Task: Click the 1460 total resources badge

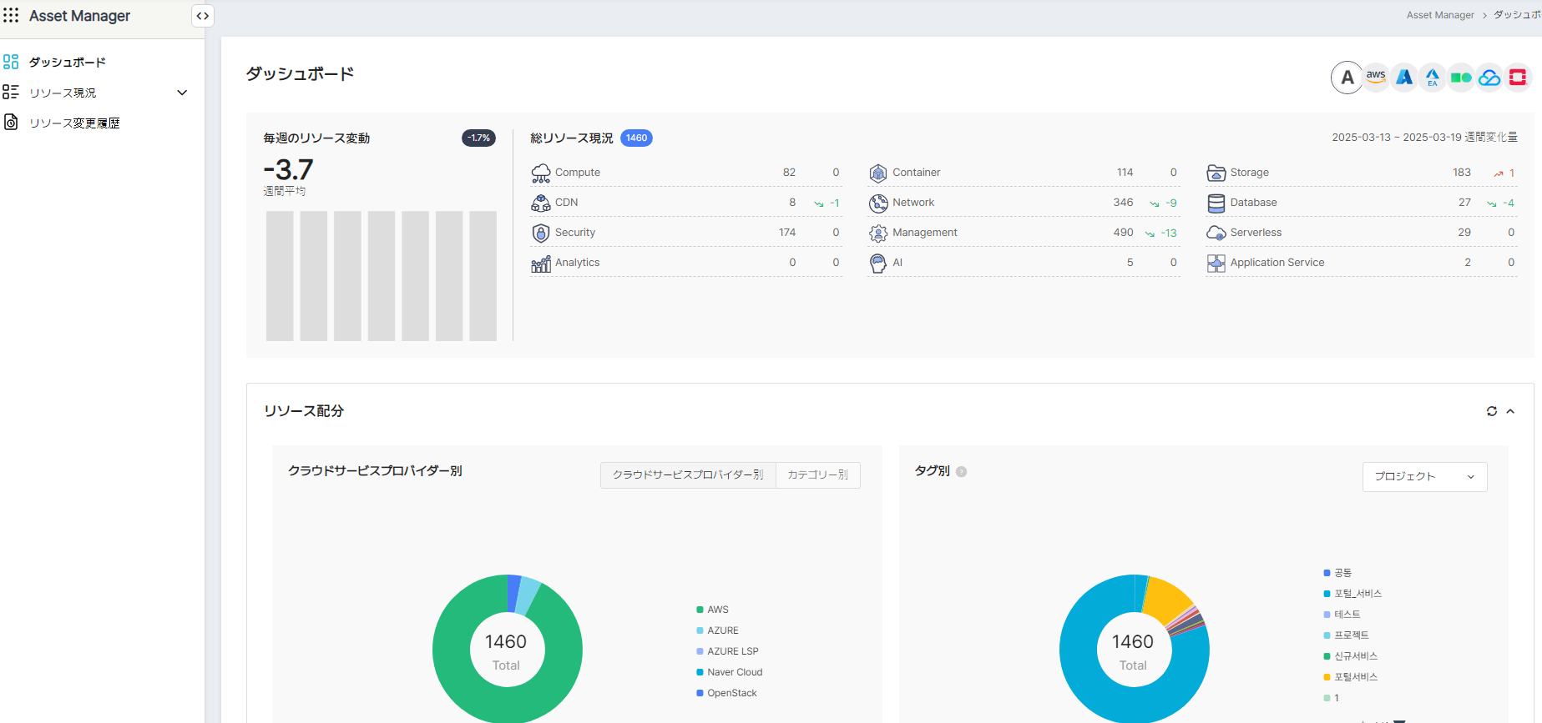Action: (636, 138)
